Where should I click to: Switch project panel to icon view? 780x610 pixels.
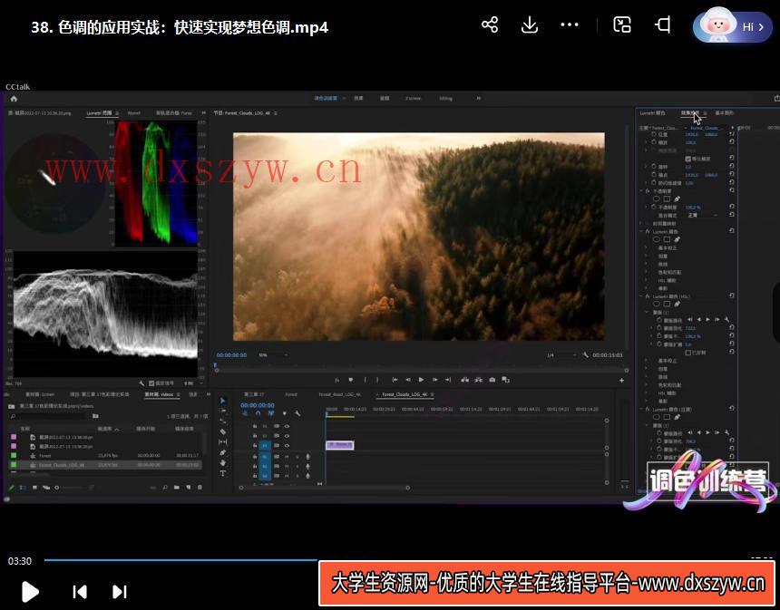[34, 488]
